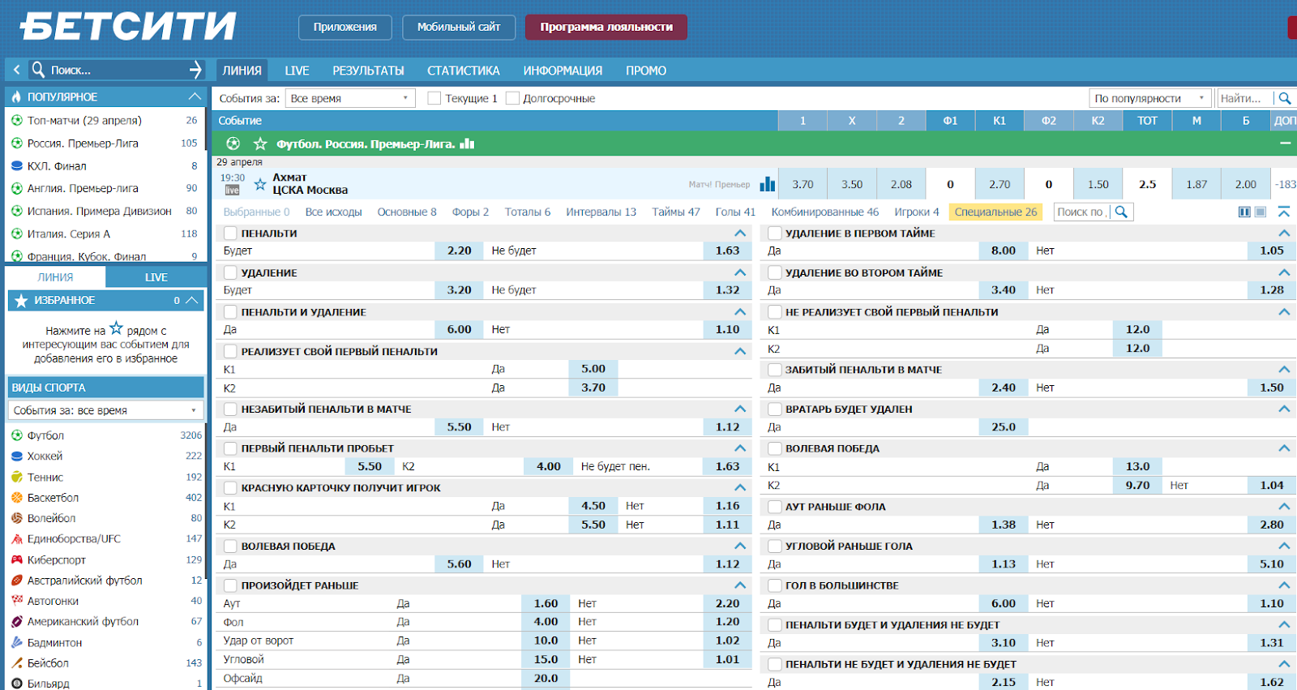Click the Баскетбол ball icon
Viewport: 1297px width, 690px height.
click(17, 497)
